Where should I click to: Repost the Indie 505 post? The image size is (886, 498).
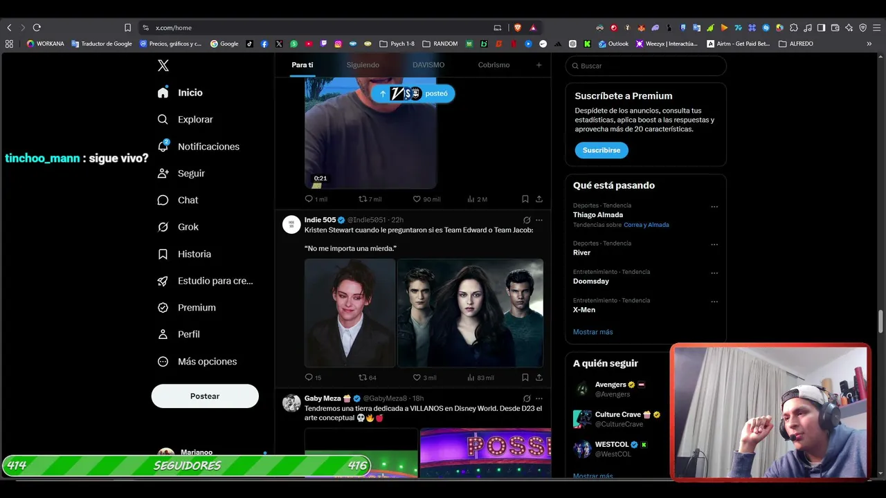(x=368, y=378)
